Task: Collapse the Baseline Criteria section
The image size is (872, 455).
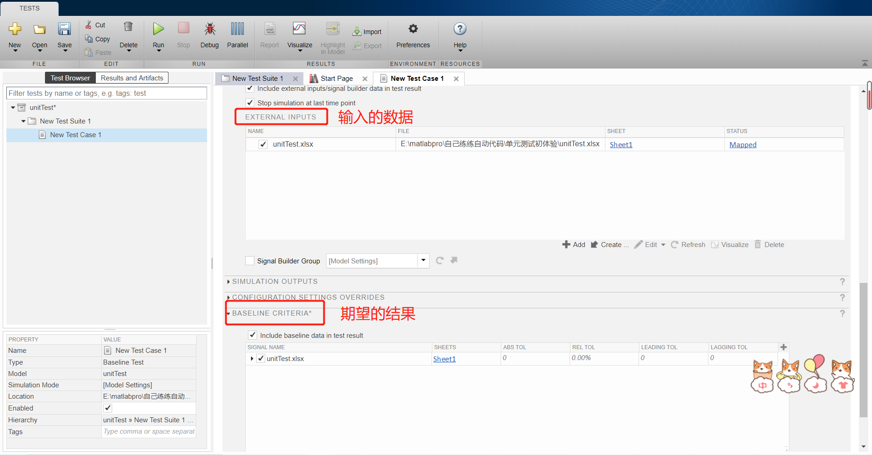Action: [229, 313]
